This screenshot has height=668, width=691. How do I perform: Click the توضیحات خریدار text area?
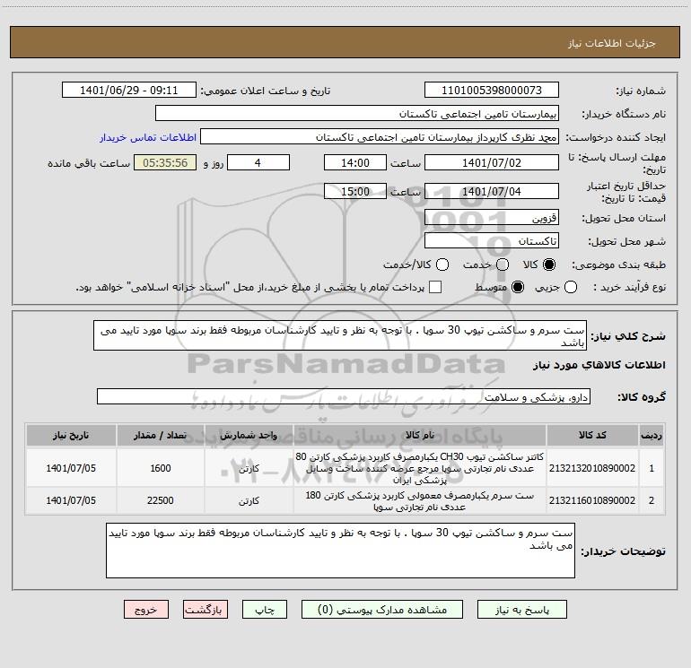pos(340,551)
